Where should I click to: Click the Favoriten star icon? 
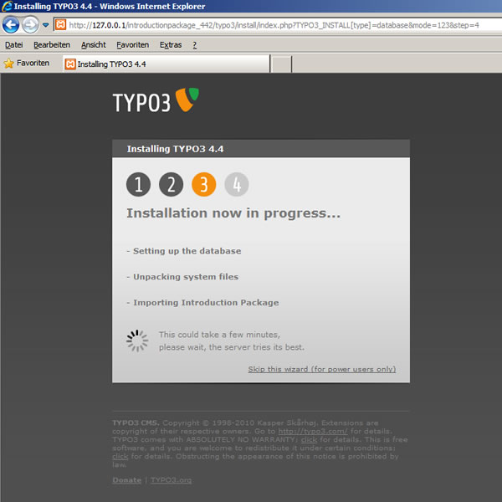[x=9, y=64]
